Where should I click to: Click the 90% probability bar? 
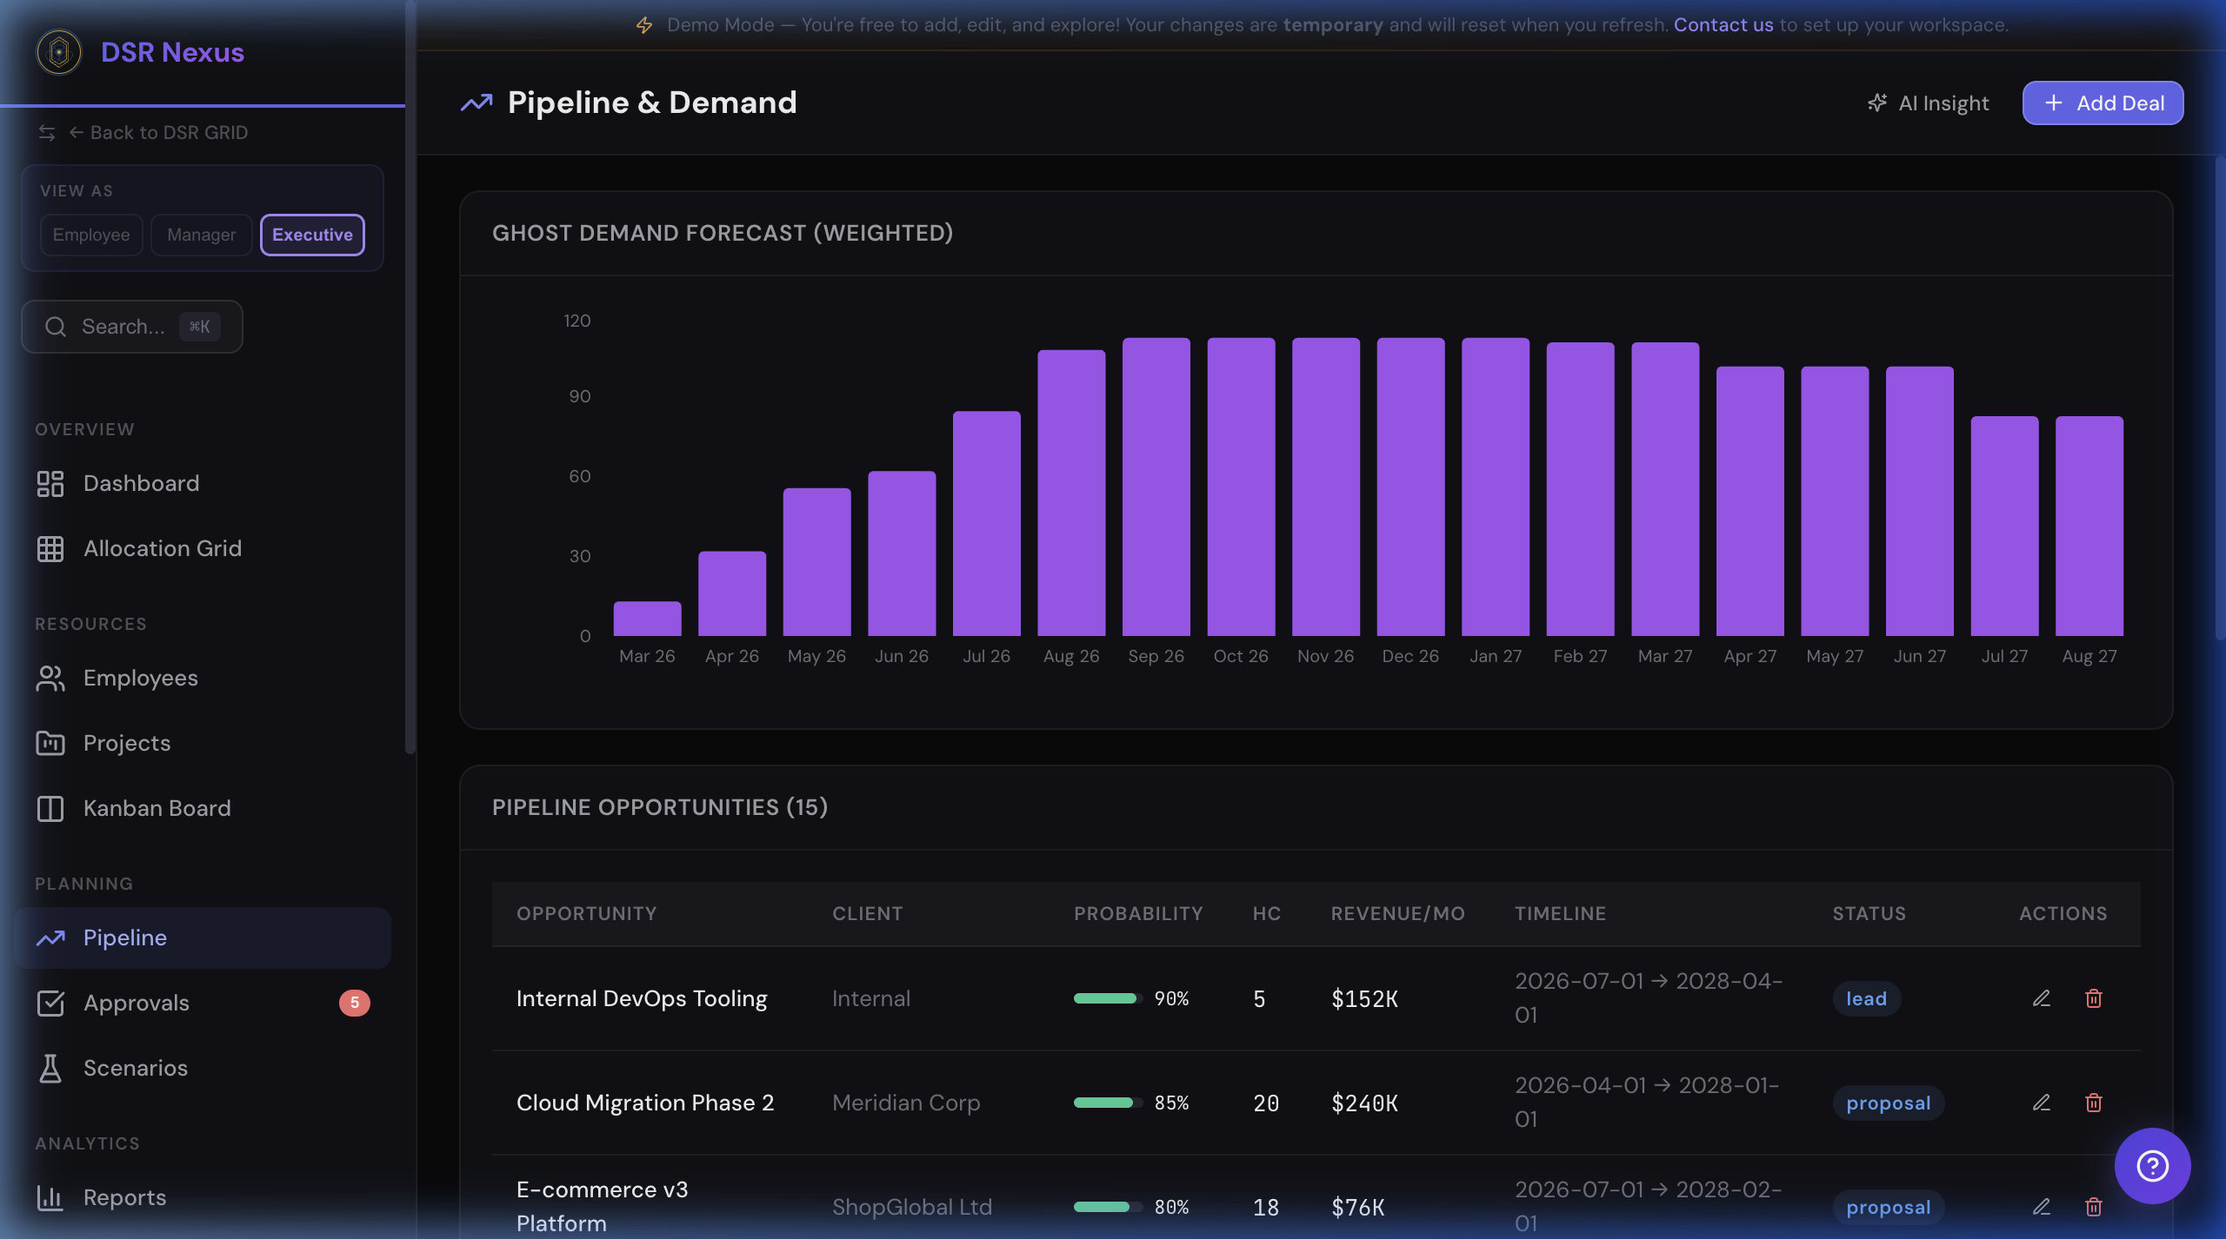tap(1105, 998)
